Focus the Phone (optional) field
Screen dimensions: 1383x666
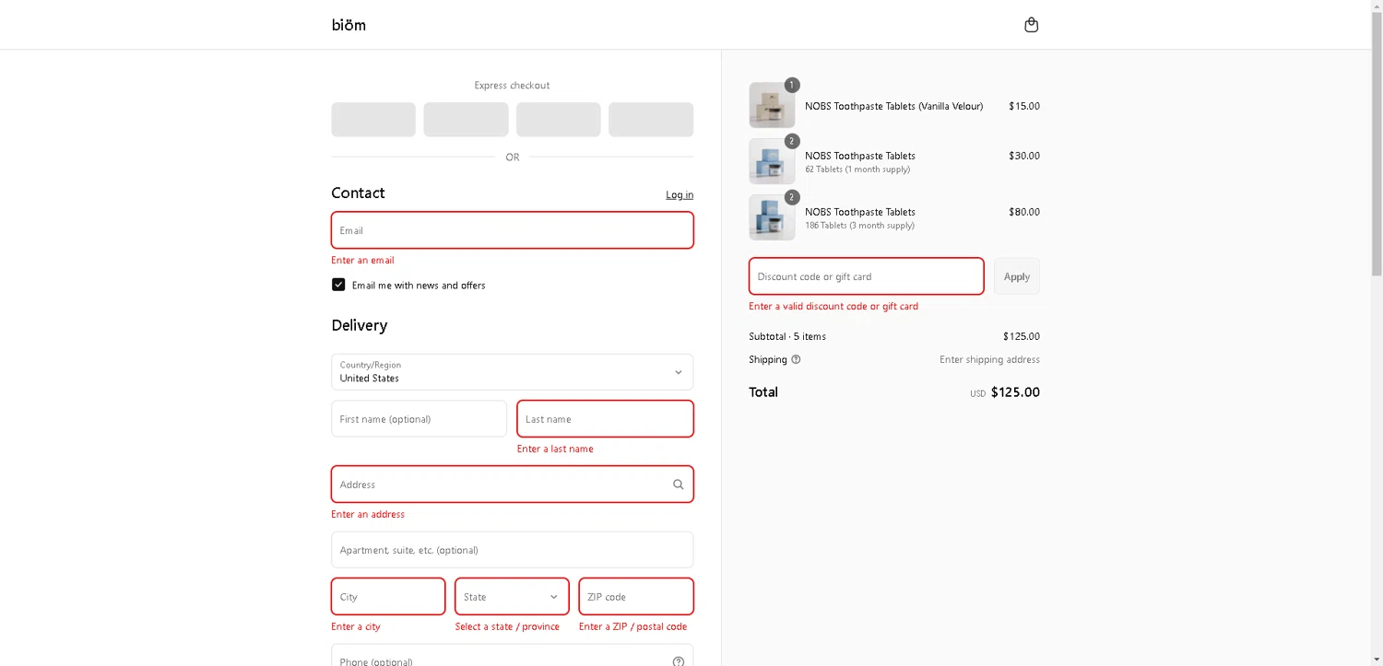pyautogui.click(x=512, y=656)
